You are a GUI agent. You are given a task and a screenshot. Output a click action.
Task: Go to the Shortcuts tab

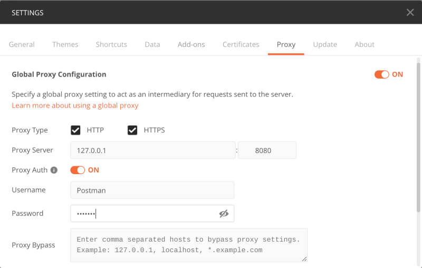pyautogui.click(x=111, y=44)
